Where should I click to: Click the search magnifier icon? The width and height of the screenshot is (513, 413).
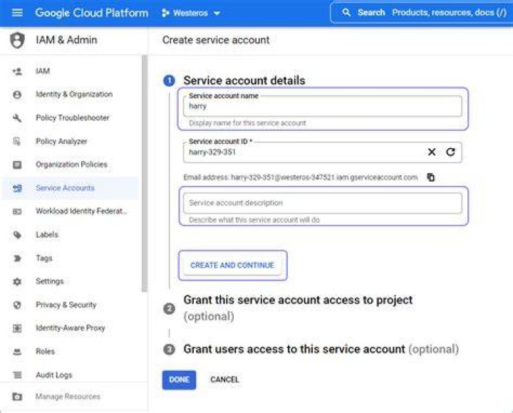(x=346, y=13)
